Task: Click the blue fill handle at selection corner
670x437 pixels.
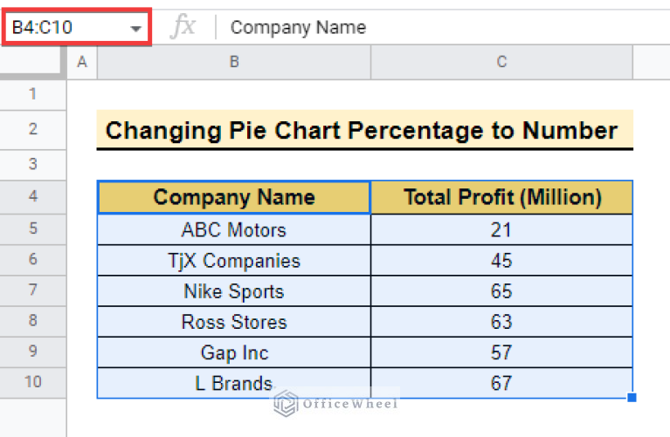Action: click(x=632, y=398)
